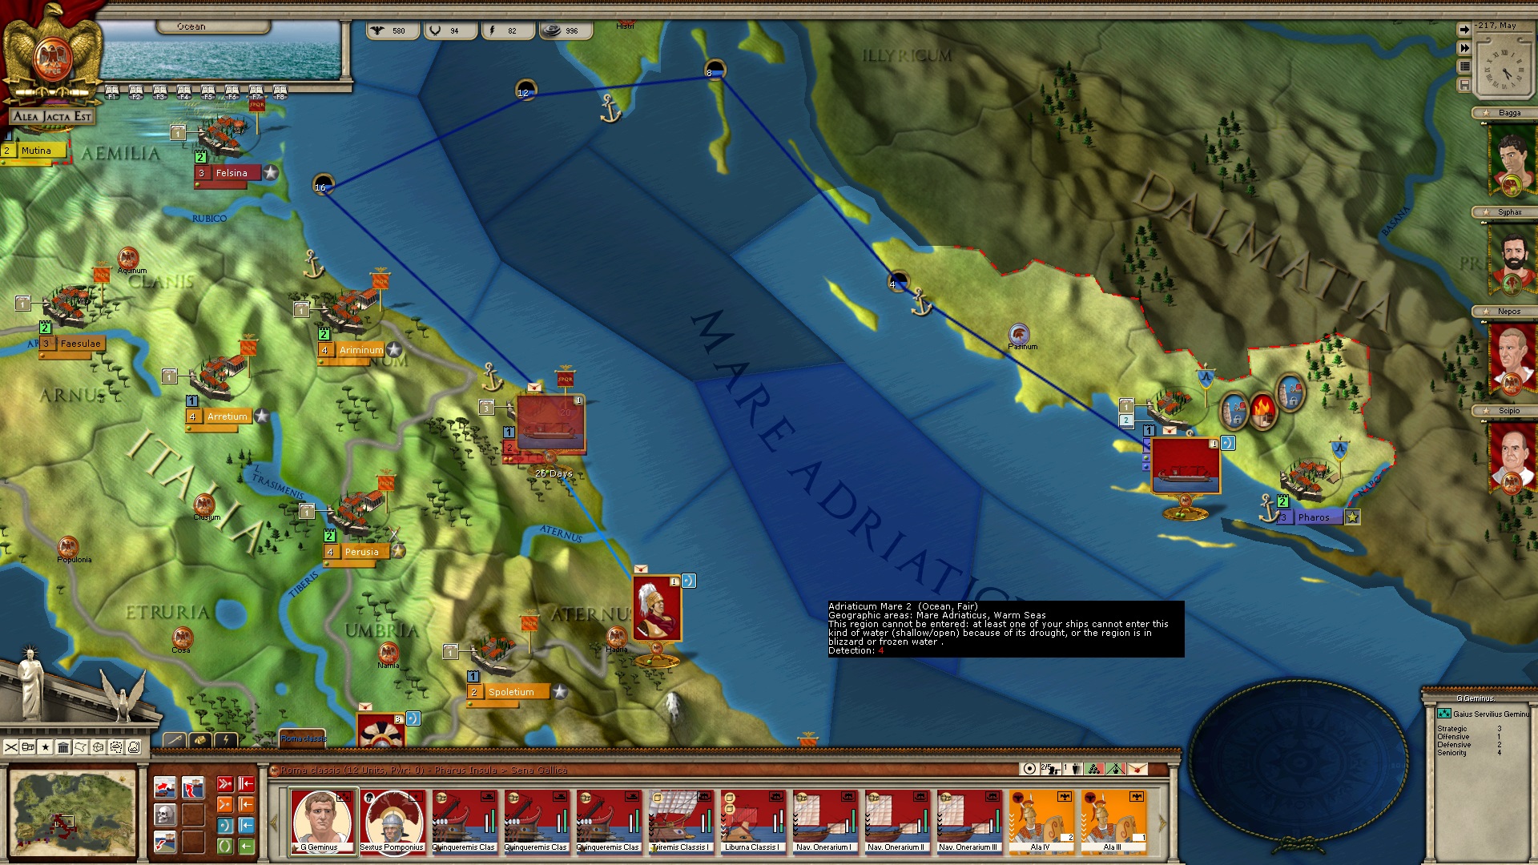The height and width of the screenshot is (865, 1538).
Task: Open Nepos leader portrait
Action: [x=1512, y=358]
